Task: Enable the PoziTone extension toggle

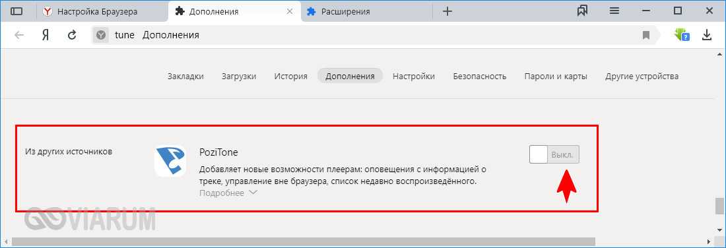Action: pyautogui.click(x=554, y=154)
